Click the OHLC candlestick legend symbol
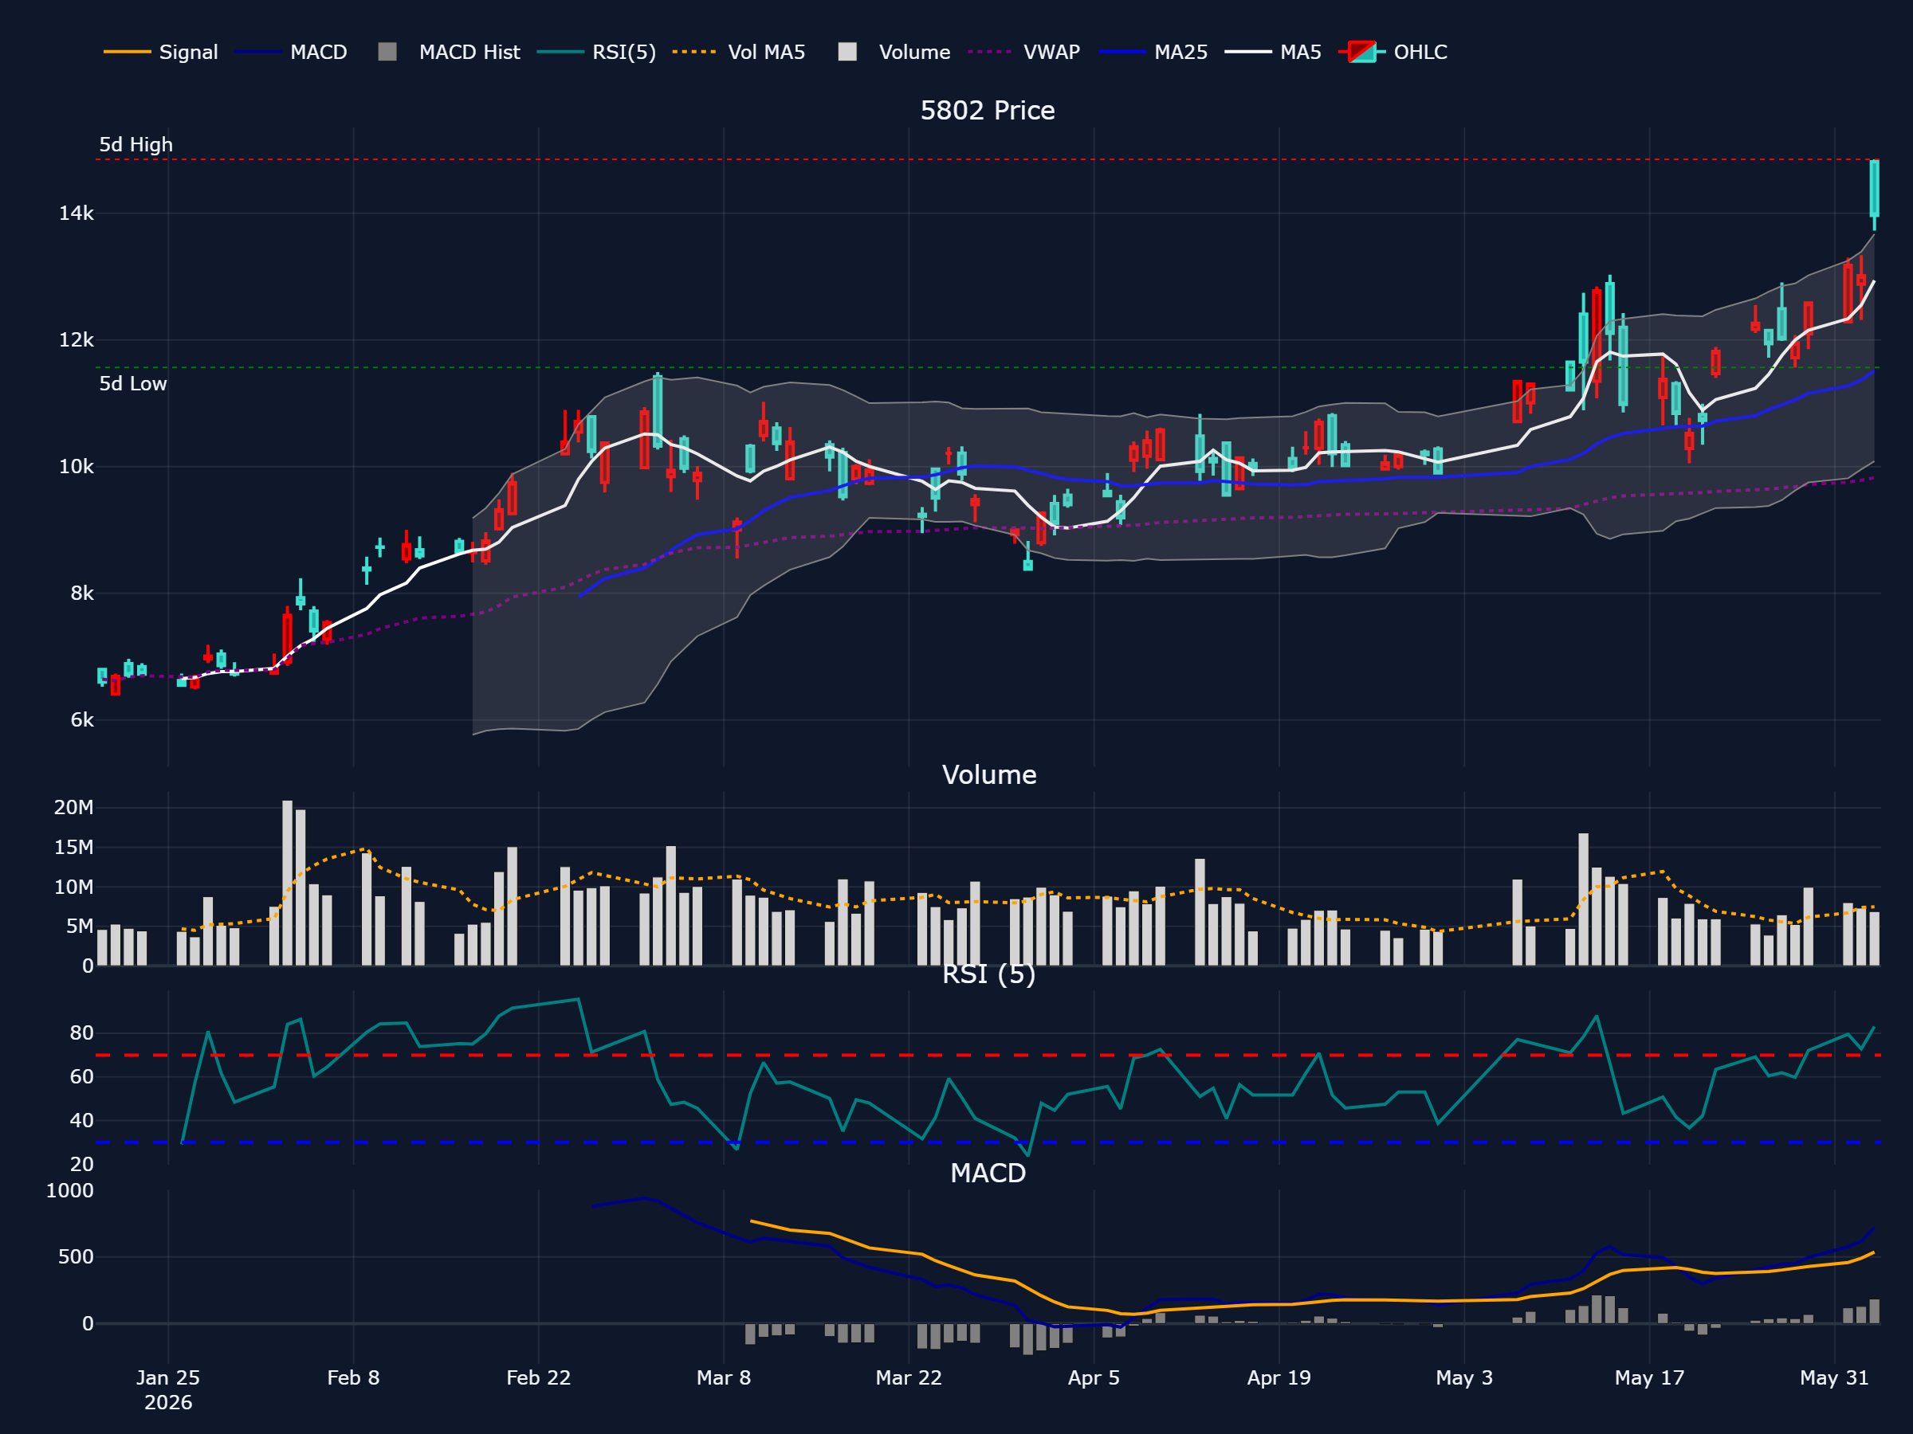Image resolution: width=1913 pixels, height=1434 pixels. click(x=1362, y=52)
